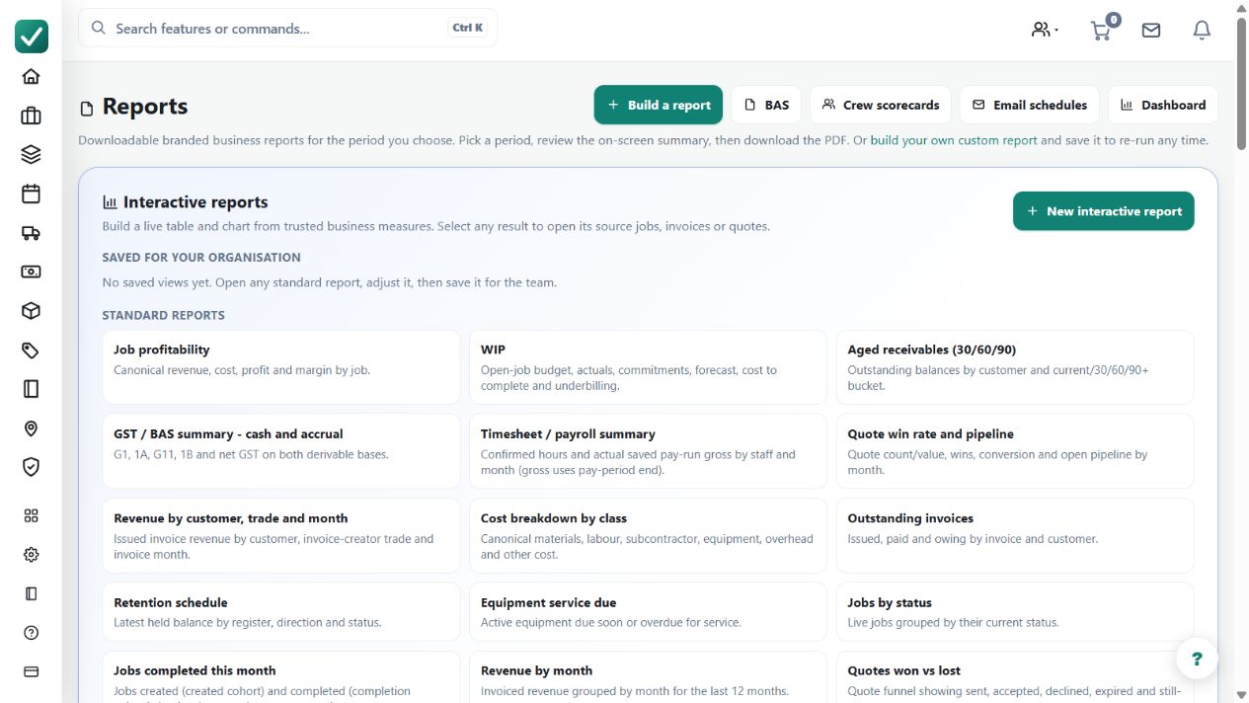Screen dimensions: 1249x703
Task: Open settings via sidebar gear icon
Action: tap(31, 555)
